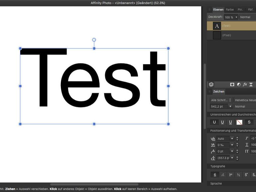This screenshot has width=256, height=192.
Task: Click the underline color swatch
Action: (x=239, y=122)
